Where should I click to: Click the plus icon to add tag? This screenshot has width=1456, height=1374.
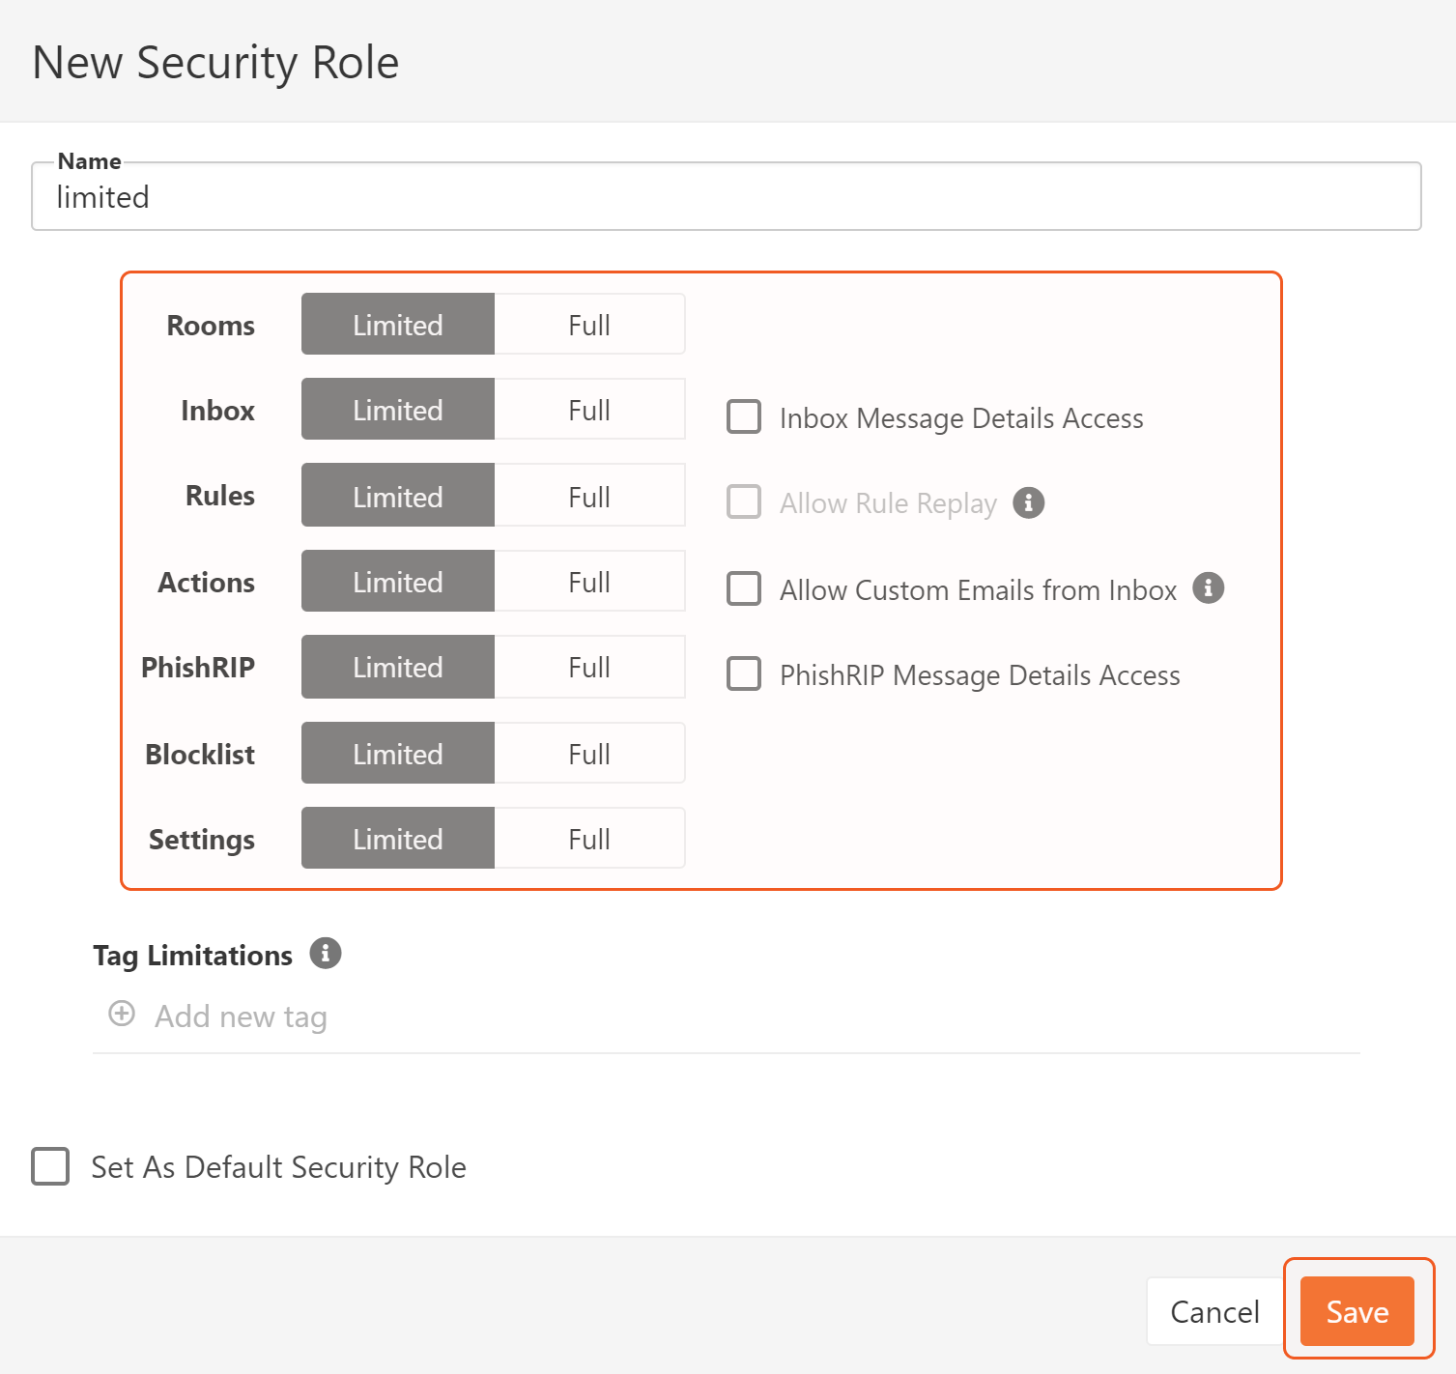(x=122, y=1014)
